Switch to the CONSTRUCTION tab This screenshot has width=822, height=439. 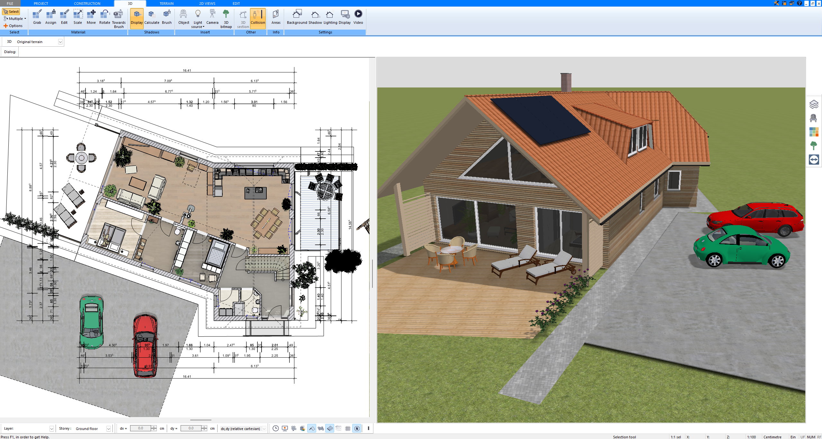point(87,3)
